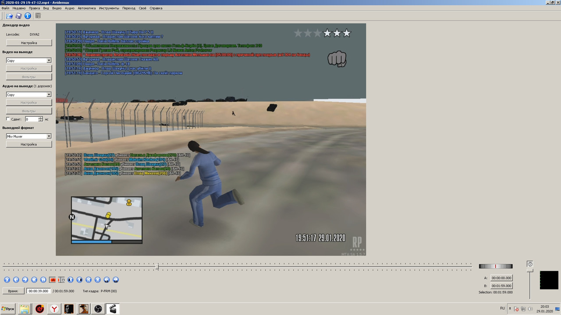
Task: Click the volume slider handle
Action: tap(530, 270)
